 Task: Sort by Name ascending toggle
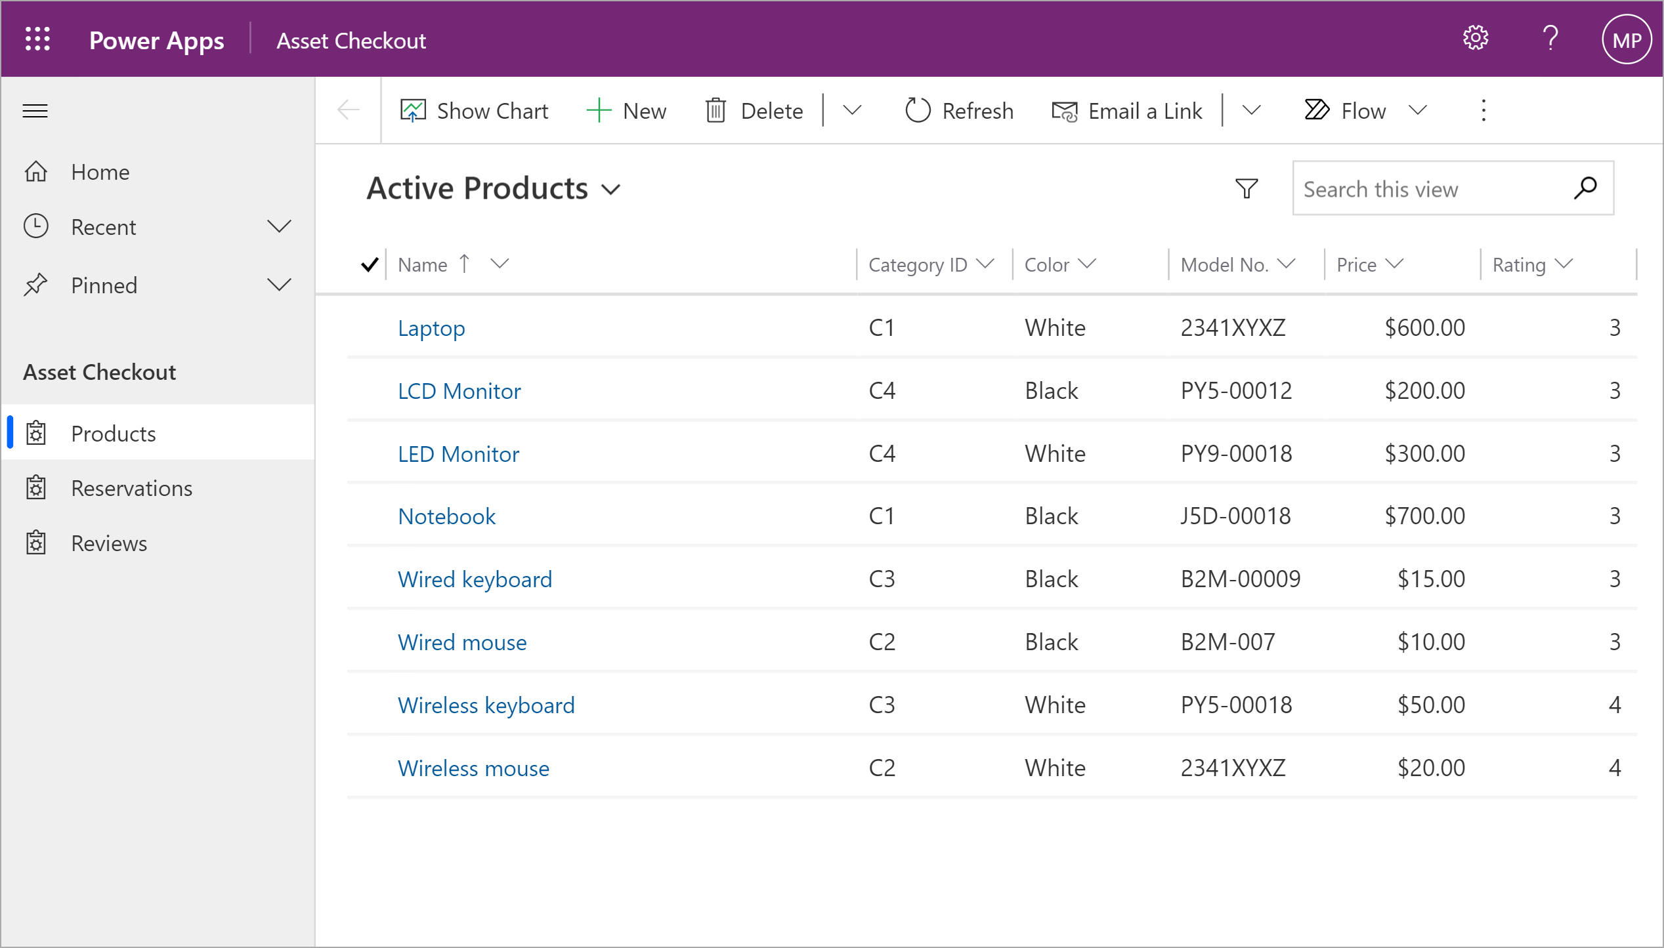pyautogui.click(x=463, y=264)
